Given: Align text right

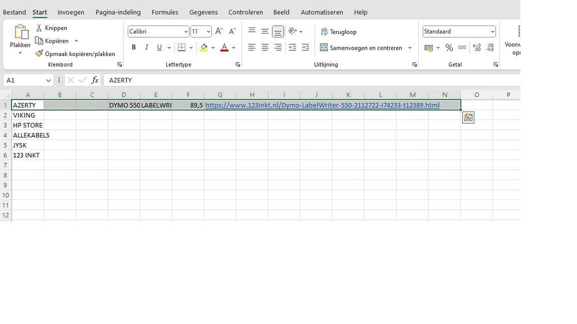Looking at the screenshot, I should click(x=278, y=47).
